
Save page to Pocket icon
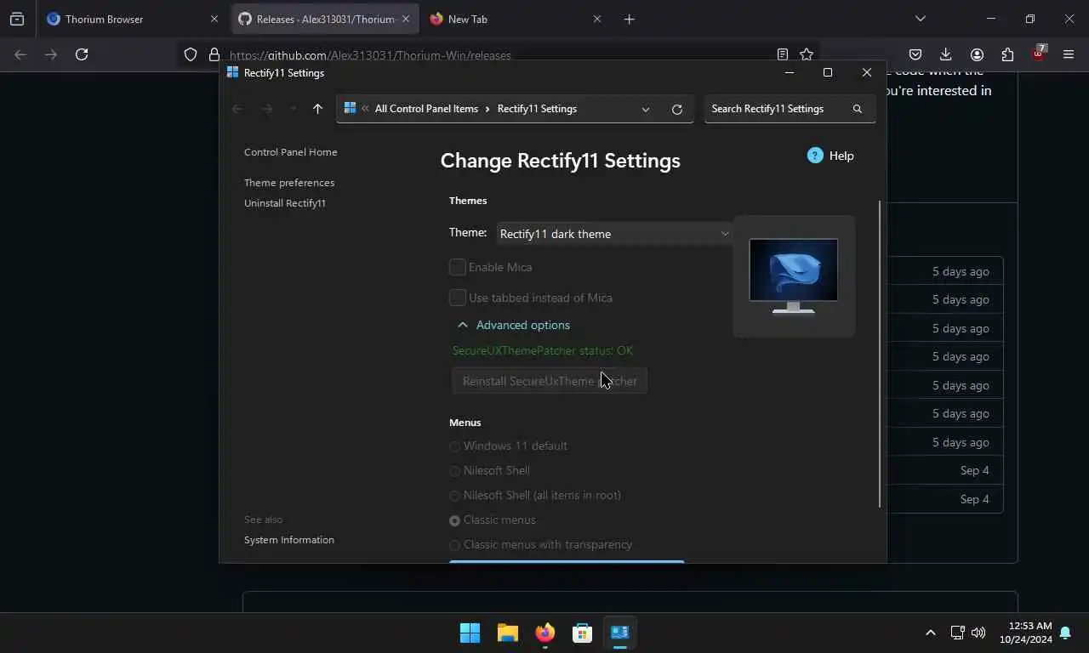[915, 54]
